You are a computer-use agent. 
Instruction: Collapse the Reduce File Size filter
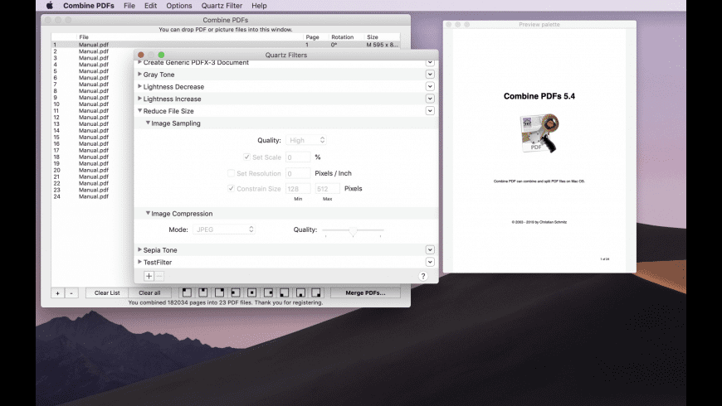(139, 111)
